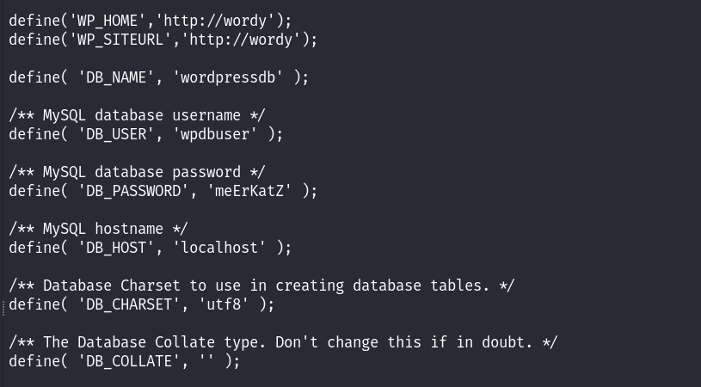701x387 pixels.
Task: Click the DB_HOST constant name
Action: point(116,248)
